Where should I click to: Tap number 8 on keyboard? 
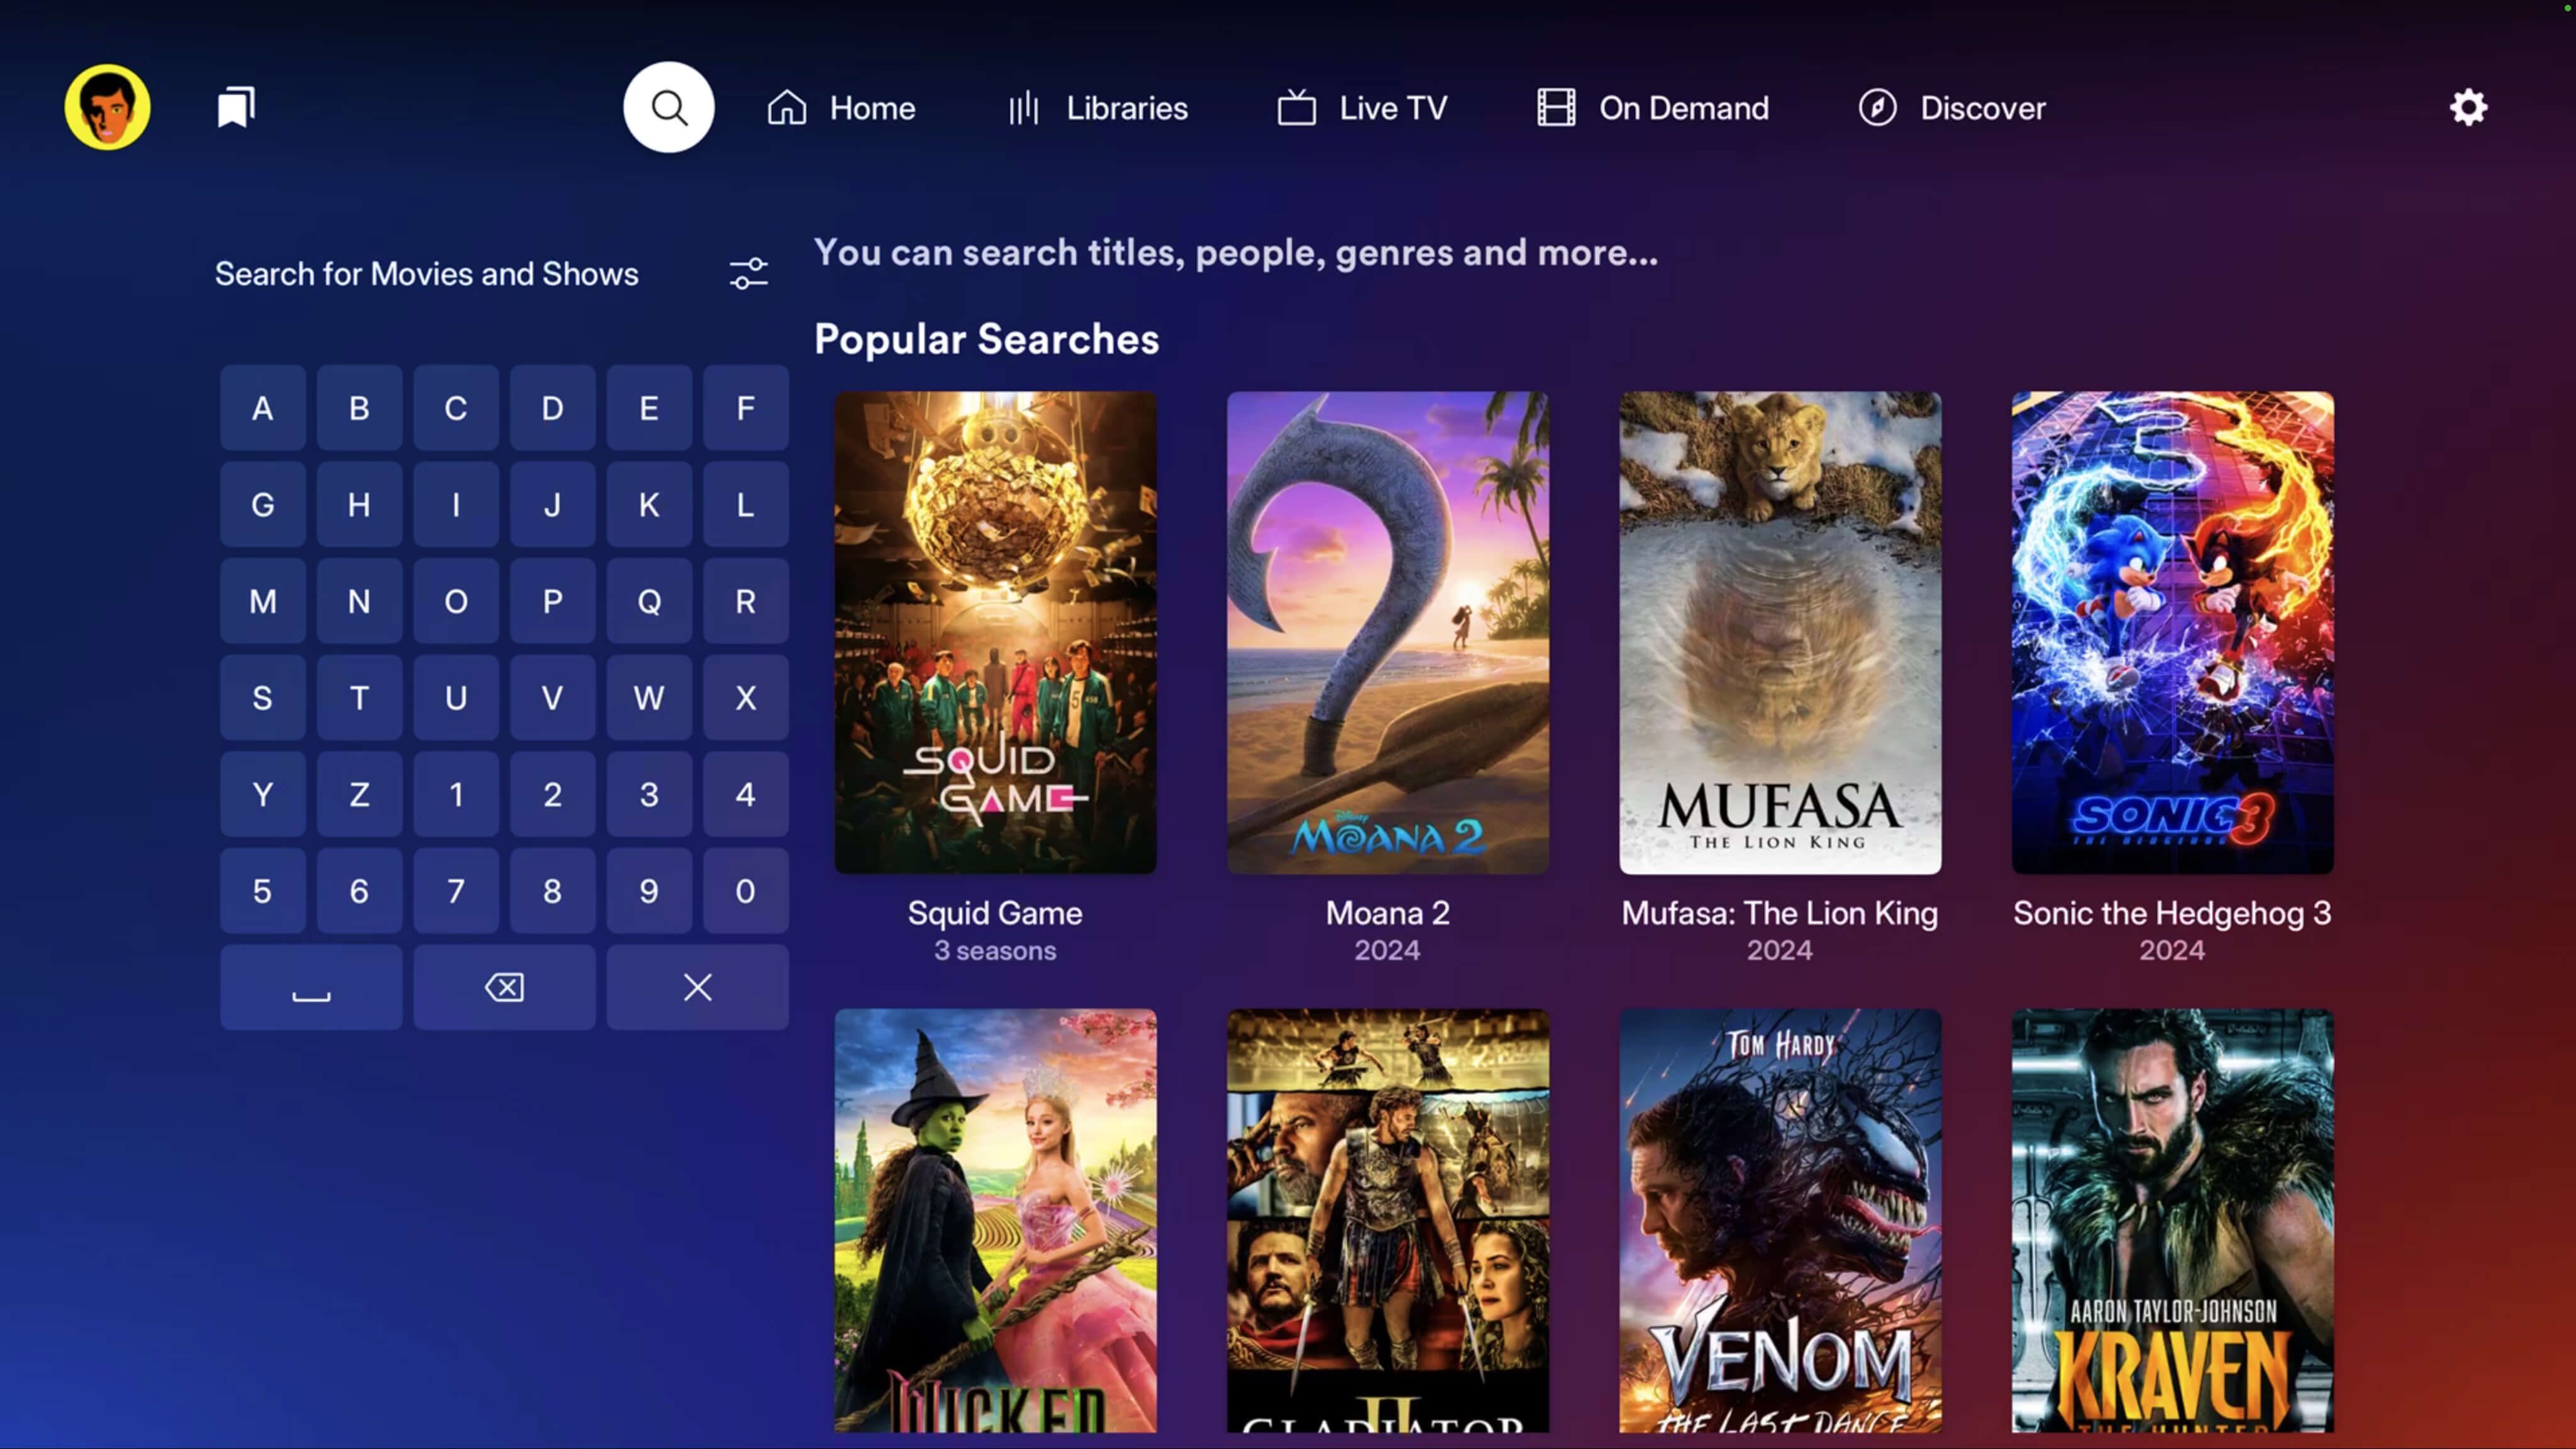point(552,891)
